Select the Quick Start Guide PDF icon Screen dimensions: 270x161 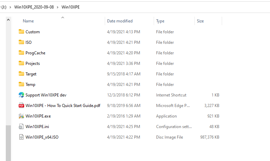pyautogui.click(x=21, y=106)
